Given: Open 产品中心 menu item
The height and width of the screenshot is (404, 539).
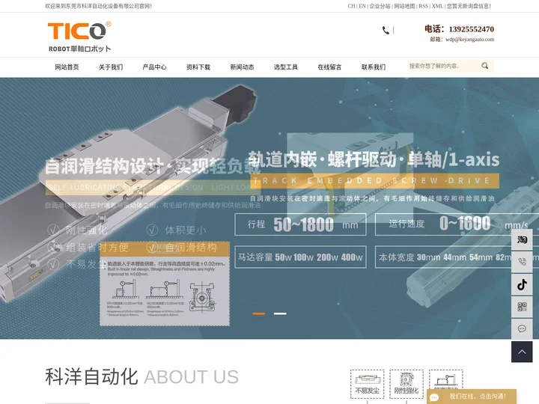Looking at the screenshot, I should pyautogui.click(x=154, y=67).
